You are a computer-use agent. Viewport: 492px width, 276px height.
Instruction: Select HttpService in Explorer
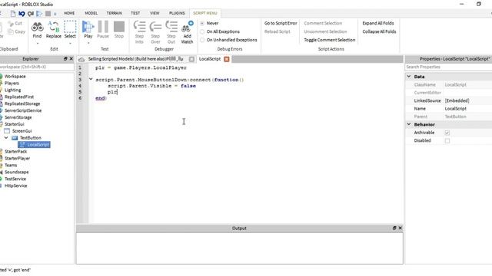pyautogui.click(x=15, y=186)
